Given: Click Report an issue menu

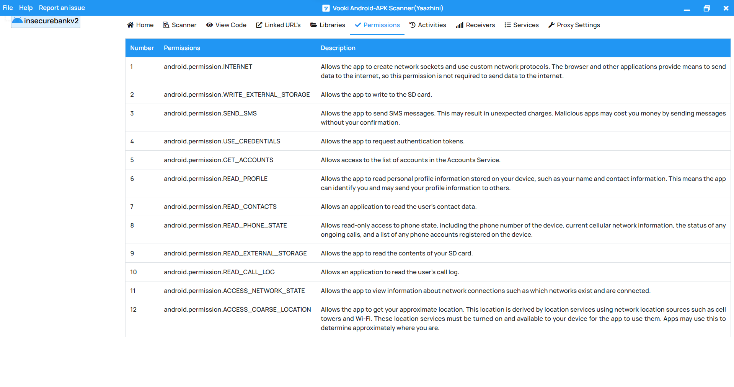Looking at the screenshot, I should pyautogui.click(x=62, y=8).
